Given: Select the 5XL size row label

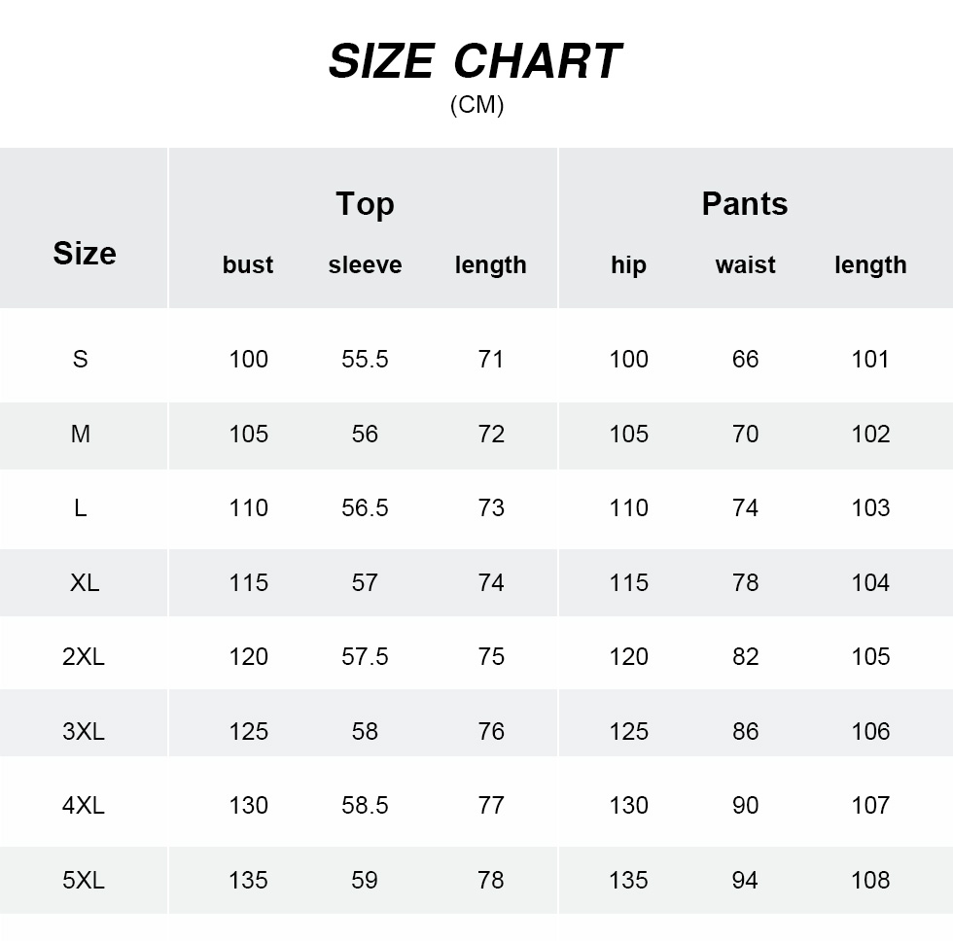Looking at the screenshot, I should pyautogui.click(x=84, y=881).
